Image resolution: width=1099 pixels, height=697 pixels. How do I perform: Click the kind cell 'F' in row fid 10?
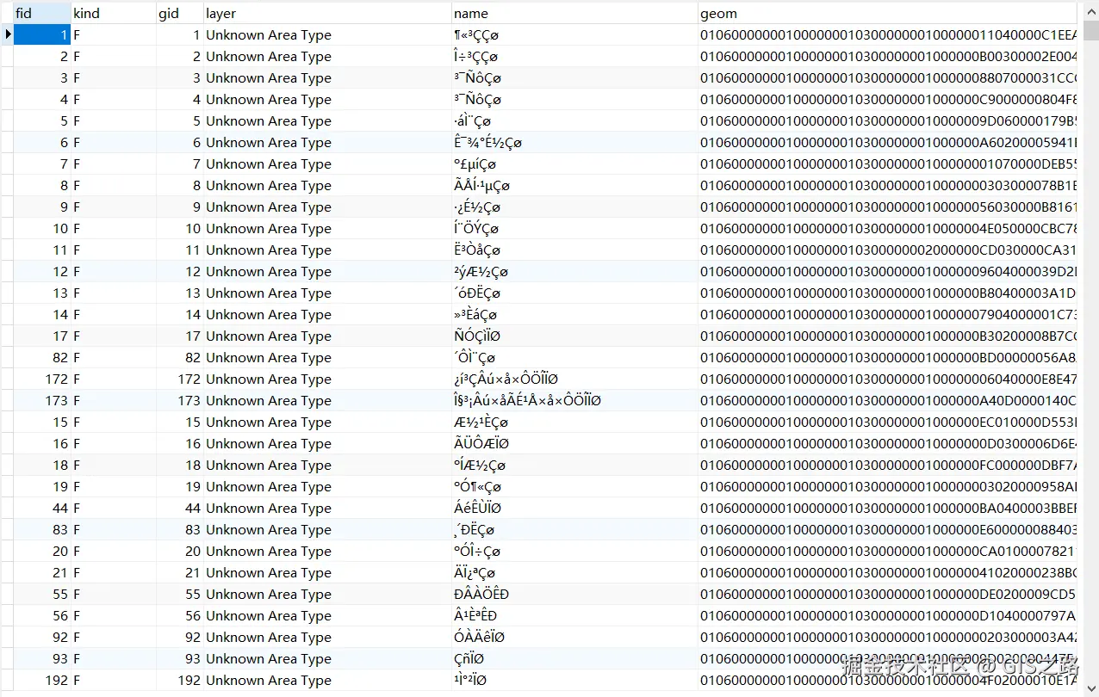click(114, 228)
